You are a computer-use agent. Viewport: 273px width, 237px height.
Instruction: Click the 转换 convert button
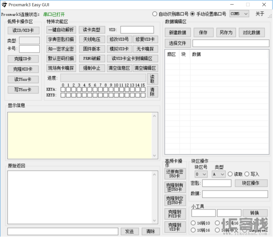tap(255, 213)
